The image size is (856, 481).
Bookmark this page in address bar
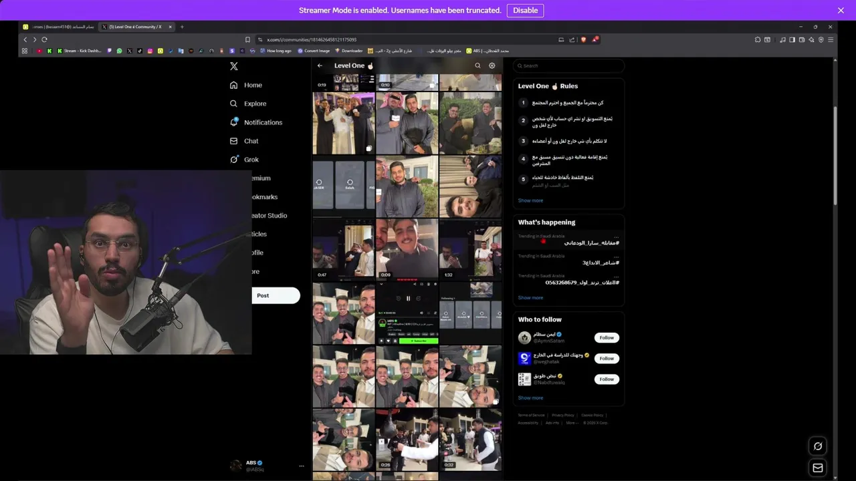click(x=247, y=39)
